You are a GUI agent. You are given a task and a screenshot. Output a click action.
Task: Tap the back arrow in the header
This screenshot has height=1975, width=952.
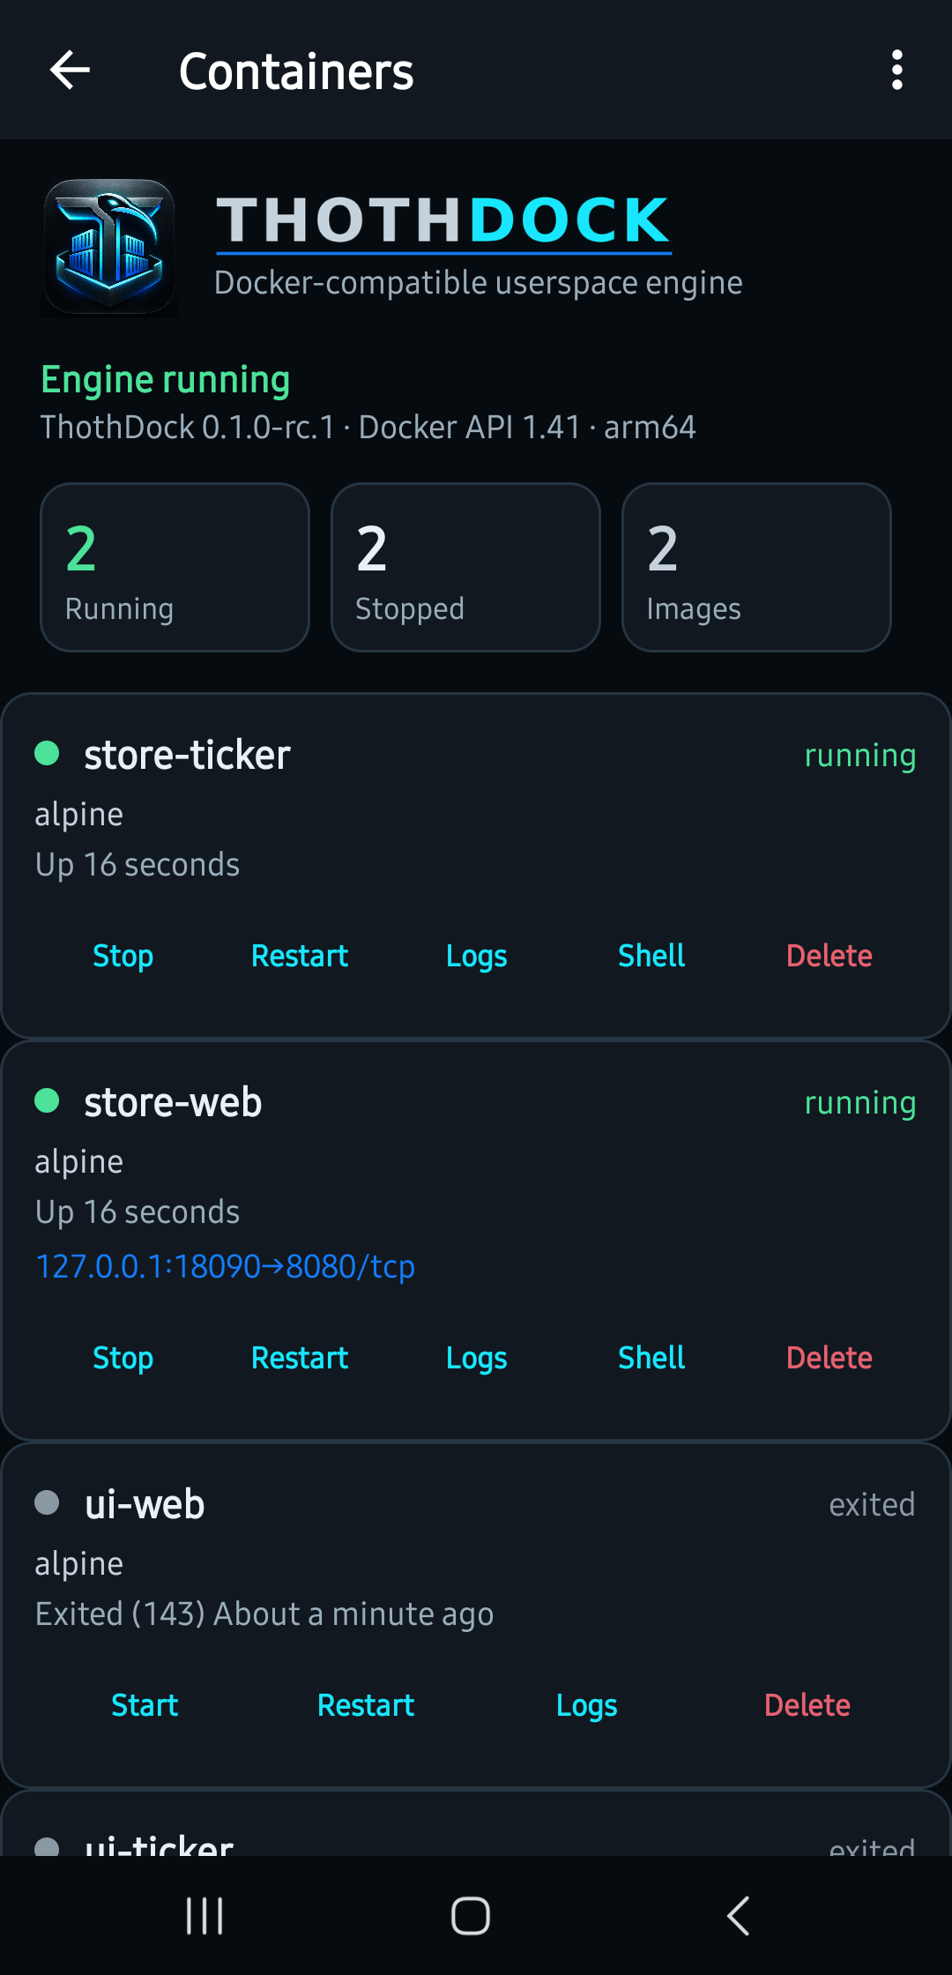[70, 70]
